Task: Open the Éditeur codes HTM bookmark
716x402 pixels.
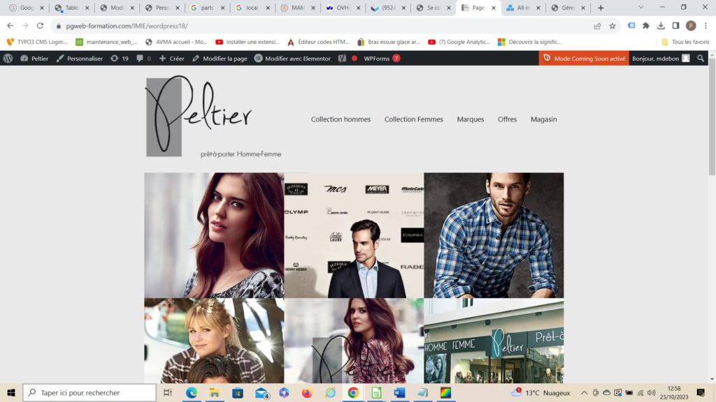Action: point(318,42)
